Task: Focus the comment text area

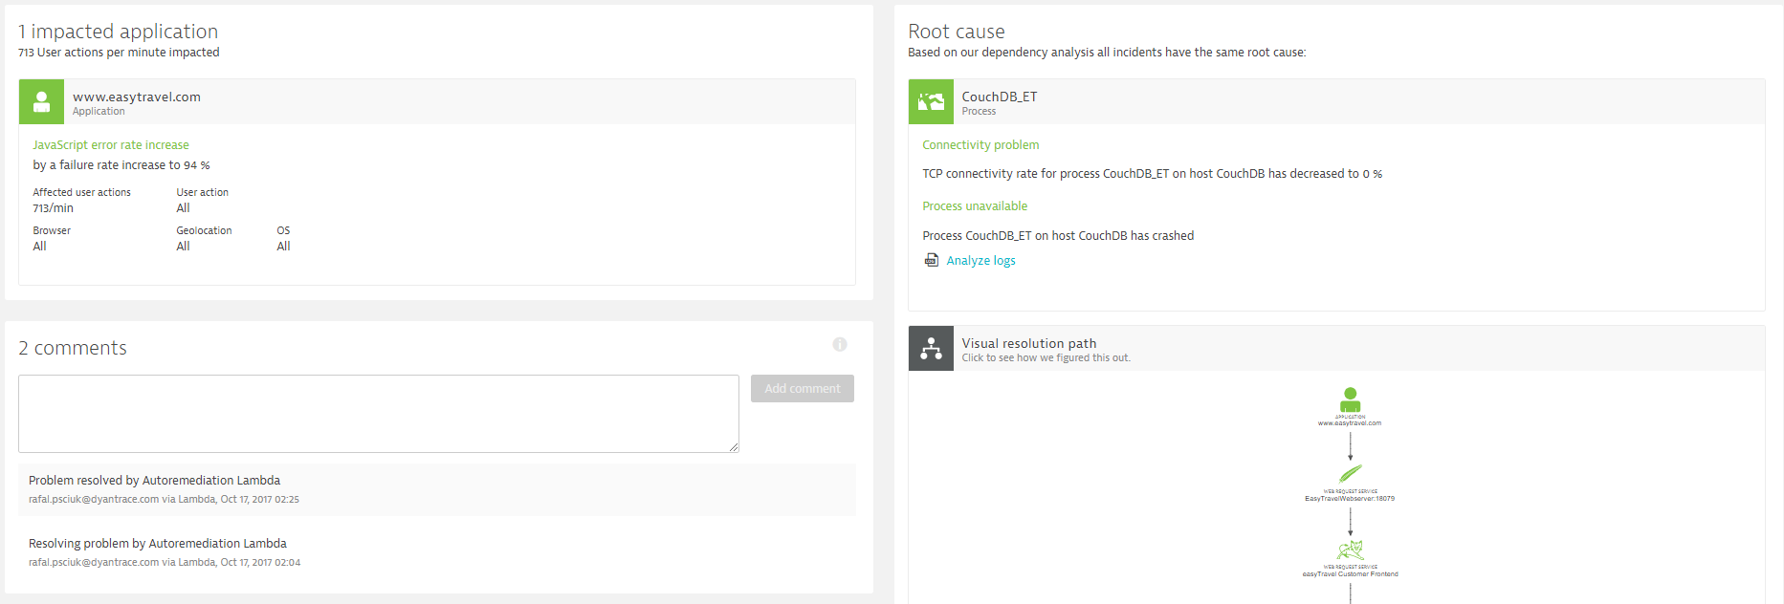Action: coord(379,414)
